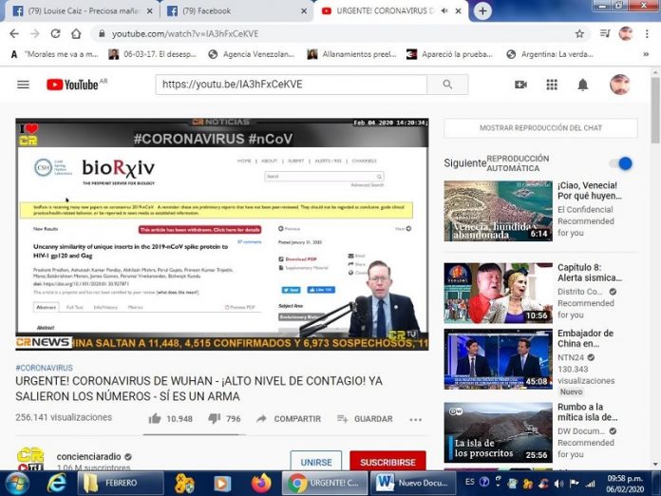Click the red SUSCRIBIRSE button
The image size is (661, 496).
387,462
